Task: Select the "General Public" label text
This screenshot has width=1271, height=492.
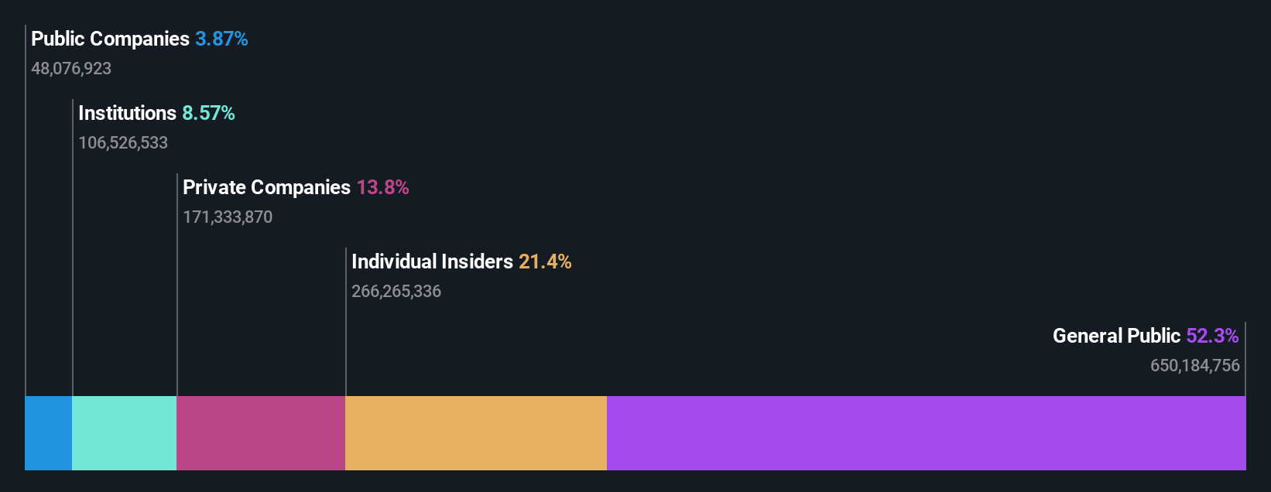Action: pyautogui.click(x=1116, y=336)
